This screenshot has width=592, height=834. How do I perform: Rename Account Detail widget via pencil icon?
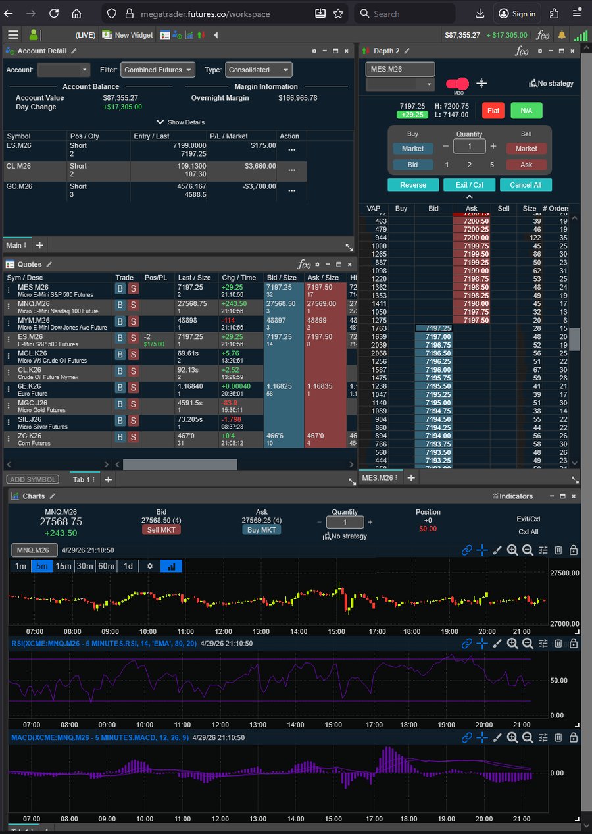tap(74, 51)
